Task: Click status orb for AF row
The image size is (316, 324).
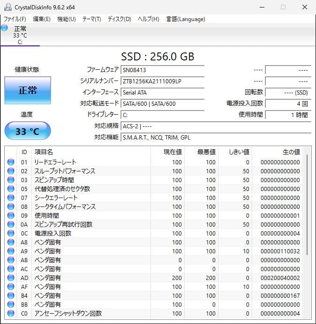Action: [x=11, y=287]
